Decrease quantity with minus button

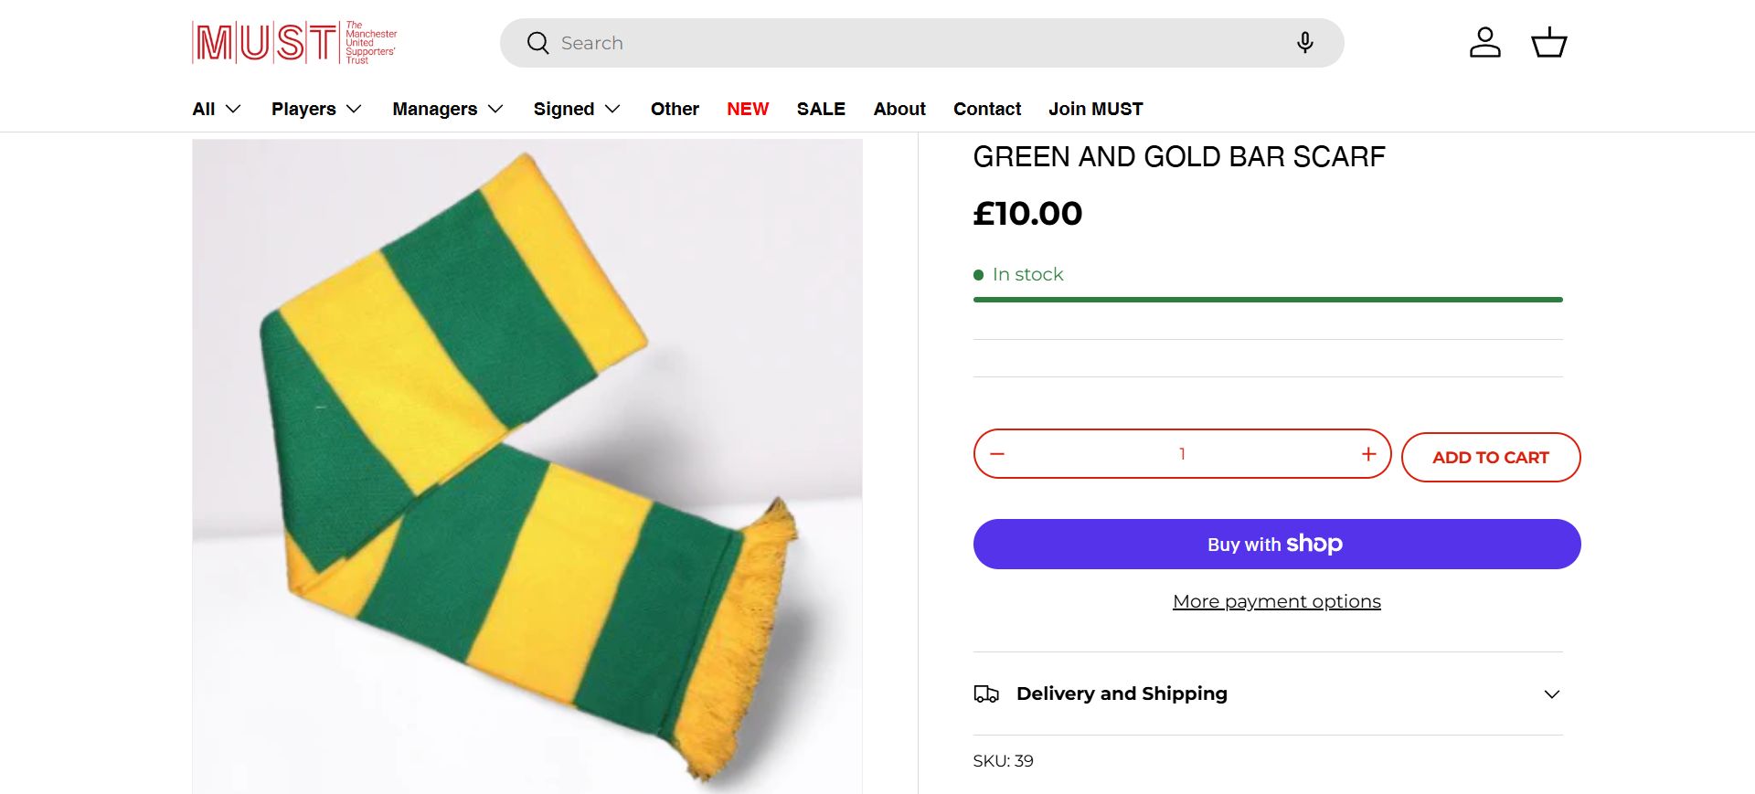997,454
